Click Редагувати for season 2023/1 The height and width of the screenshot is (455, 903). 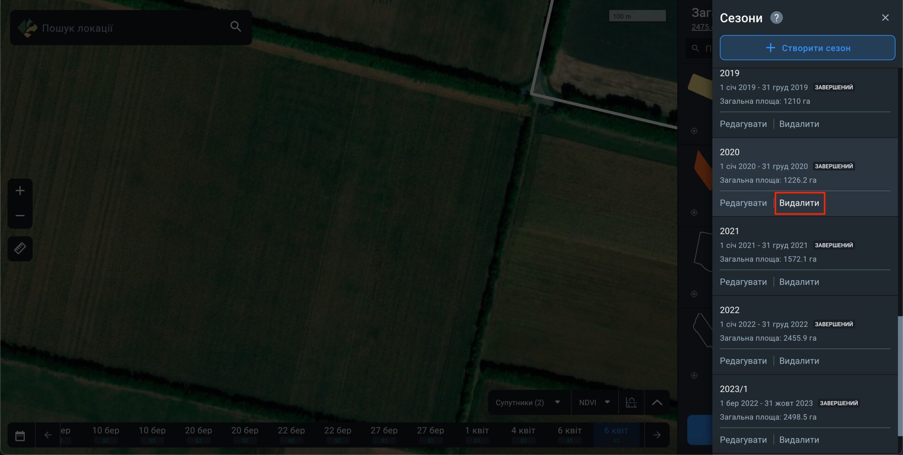click(743, 440)
